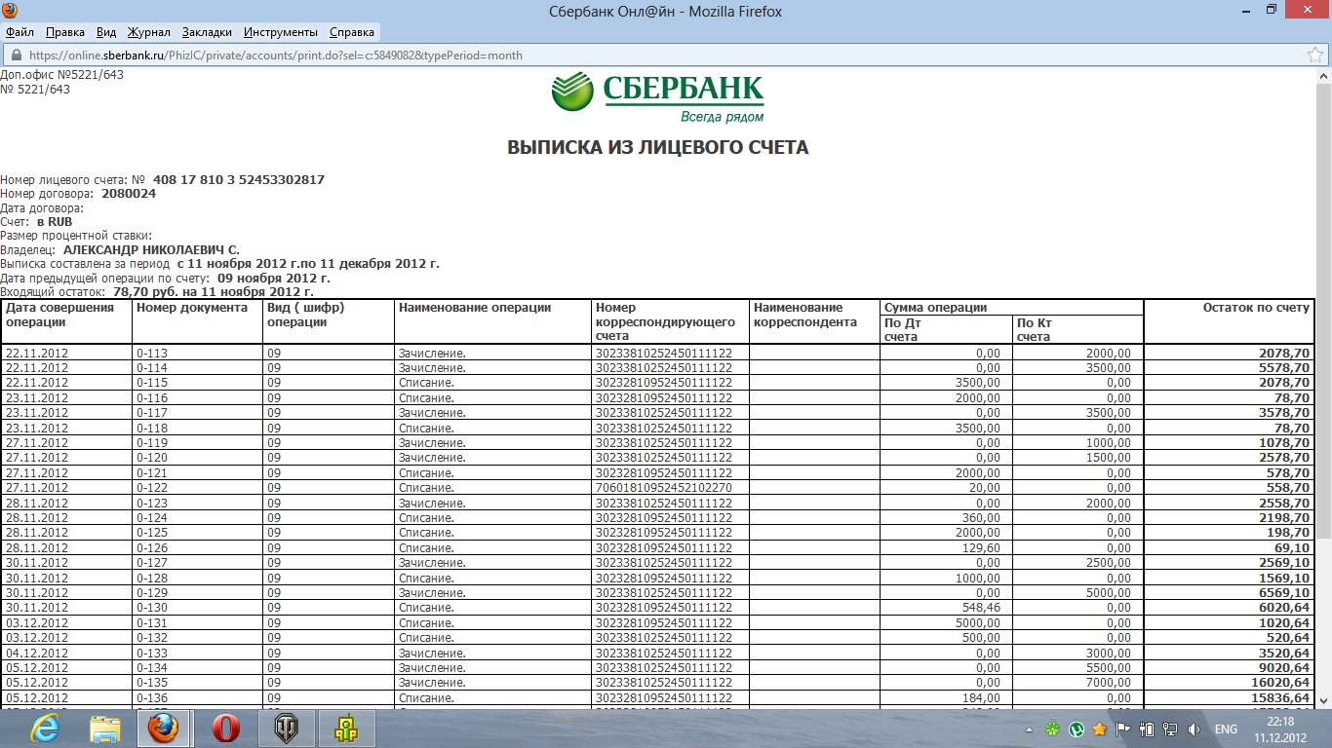Image resolution: width=1332 pixels, height=748 pixels.
Task: Click the debit amount 360,00
Action: click(981, 518)
